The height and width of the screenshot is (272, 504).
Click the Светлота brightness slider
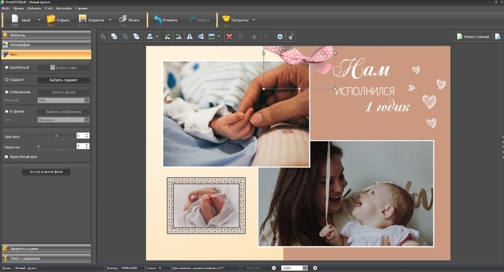[x=56, y=136]
